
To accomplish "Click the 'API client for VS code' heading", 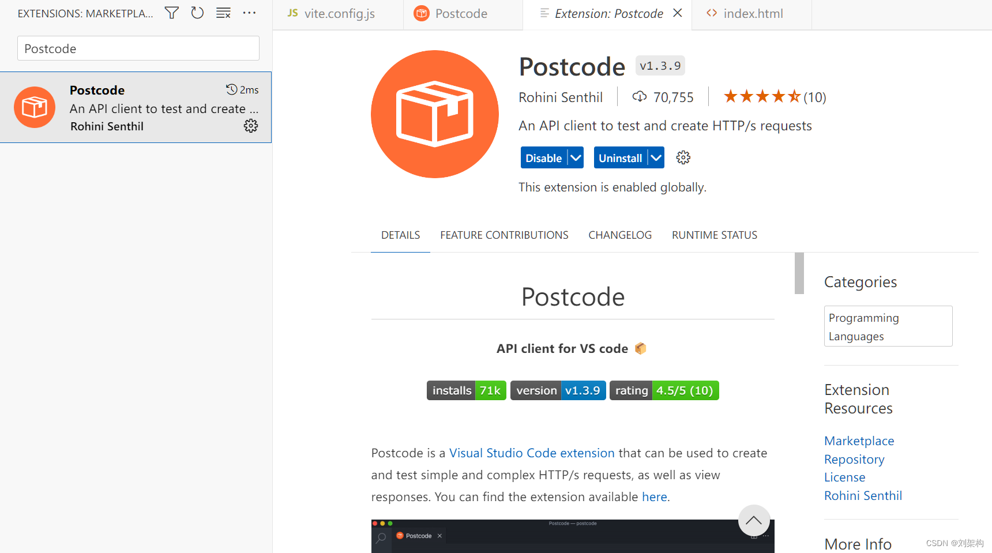I will [x=562, y=349].
